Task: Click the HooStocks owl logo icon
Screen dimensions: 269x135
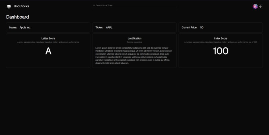Action: pos(9,7)
